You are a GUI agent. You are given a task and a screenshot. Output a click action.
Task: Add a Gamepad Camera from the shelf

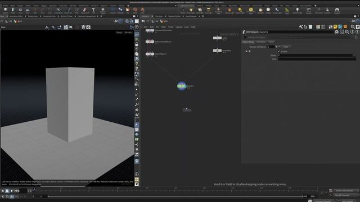tap(337, 10)
